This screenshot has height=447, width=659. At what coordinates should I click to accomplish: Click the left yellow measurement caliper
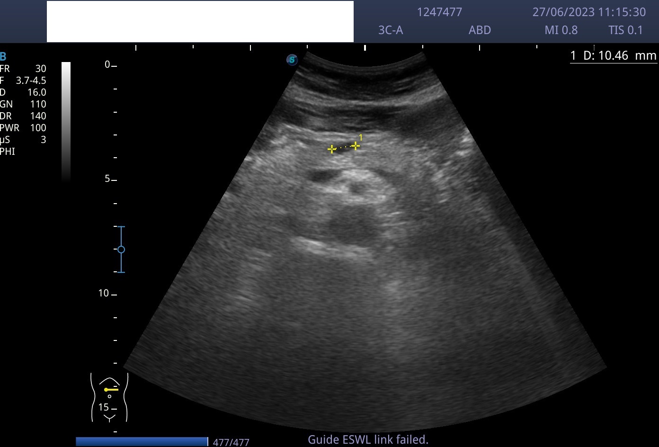(x=332, y=149)
